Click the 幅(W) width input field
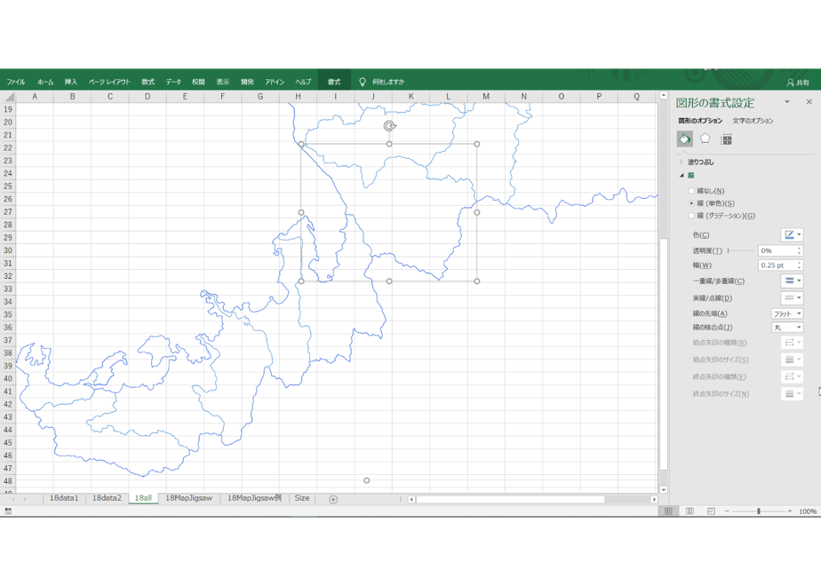This screenshot has width=821, height=586. click(x=777, y=265)
